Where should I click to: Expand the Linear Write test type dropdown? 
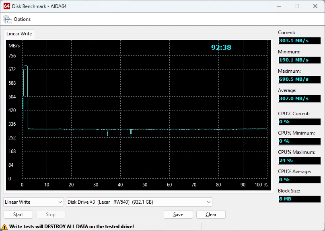pyautogui.click(x=33, y=202)
